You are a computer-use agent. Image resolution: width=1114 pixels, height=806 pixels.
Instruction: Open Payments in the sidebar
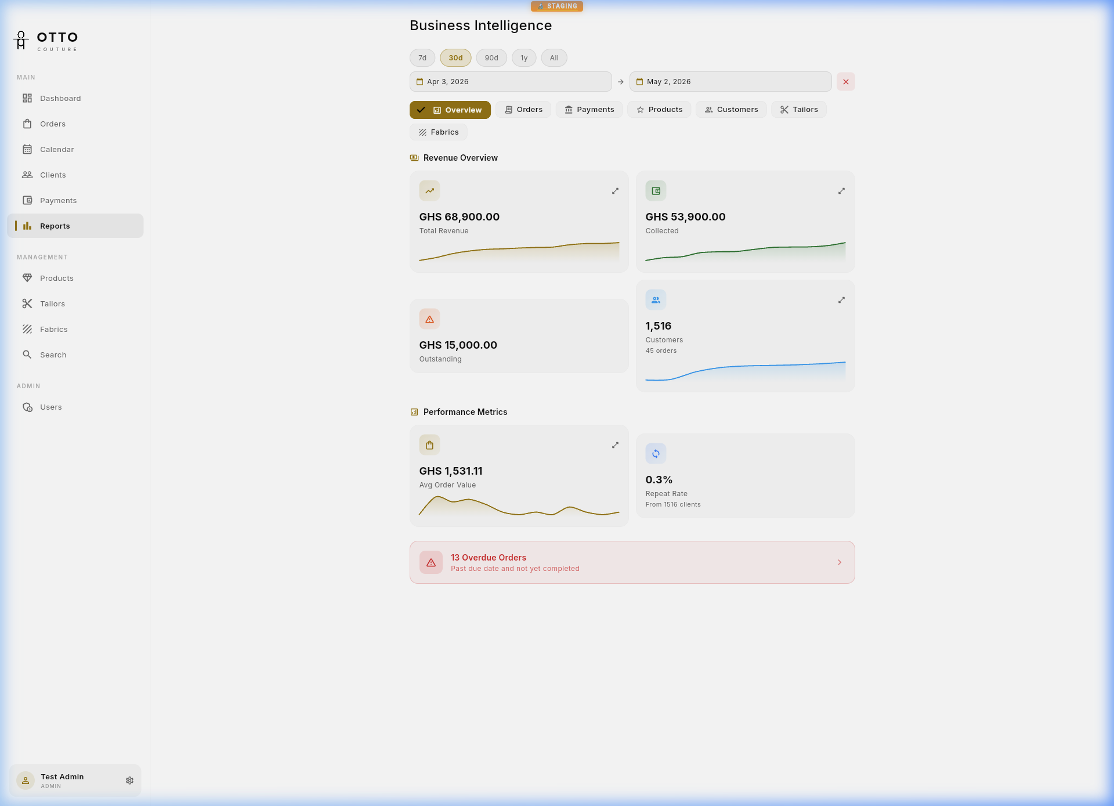[x=75, y=200]
